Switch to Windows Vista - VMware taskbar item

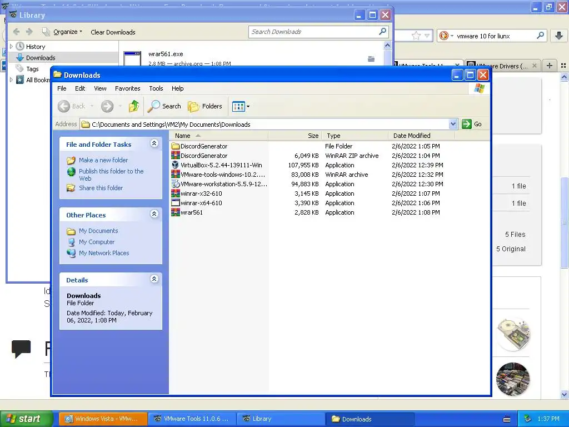[x=103, y=419]
